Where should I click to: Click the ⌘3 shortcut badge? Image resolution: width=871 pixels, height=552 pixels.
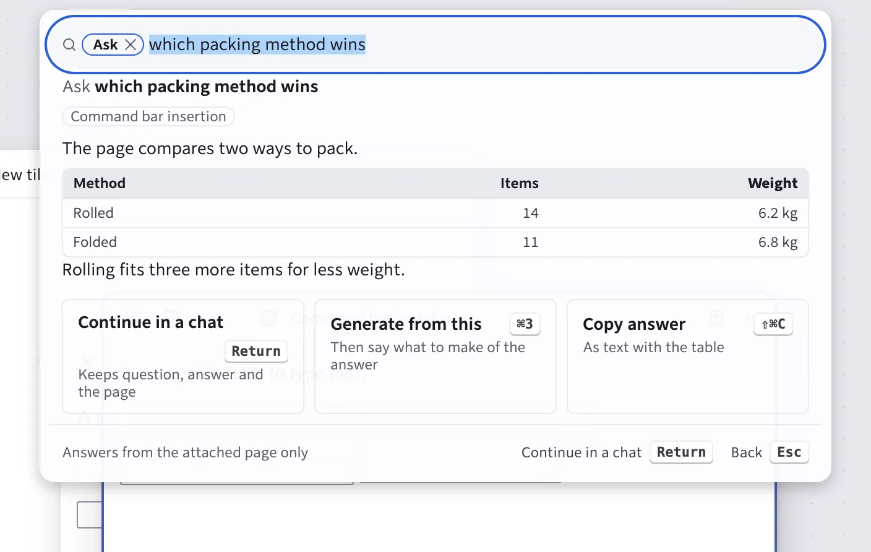tap(525, 324)
